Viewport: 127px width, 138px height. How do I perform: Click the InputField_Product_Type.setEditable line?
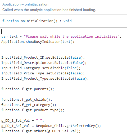tap(45, 79)
